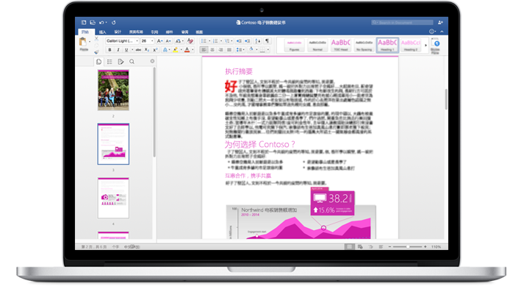Click the red font color button

click(187, 50)
